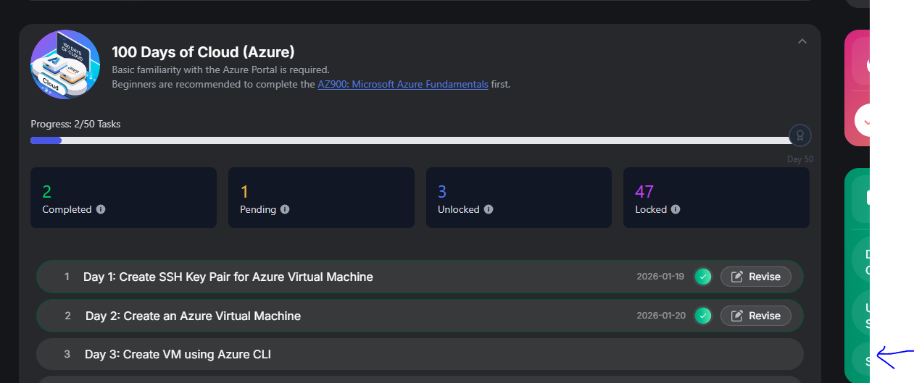Image resolution: width=914 pixels, height=383 pixels.
Task: Click the info icon next to Locked
Action: pyautogui.click(x=676, y=209)
